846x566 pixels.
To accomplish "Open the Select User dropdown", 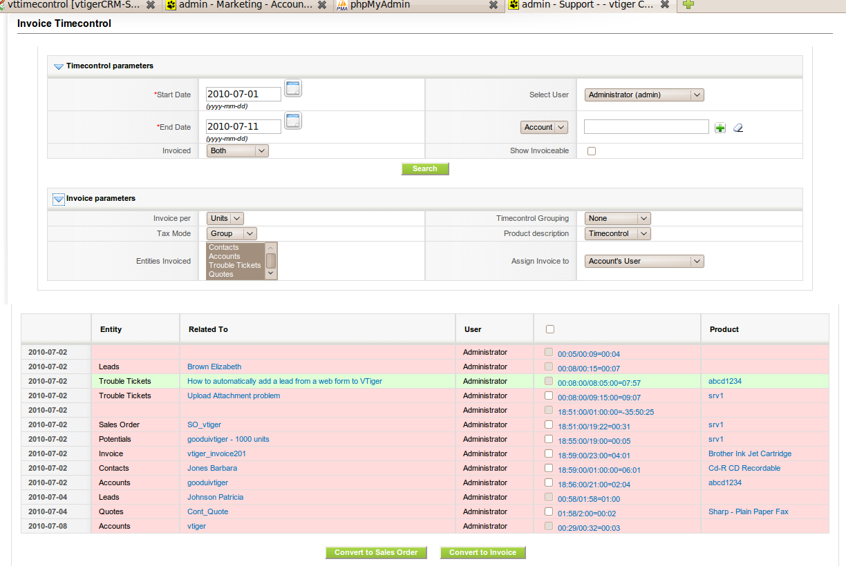I will 644,95.
